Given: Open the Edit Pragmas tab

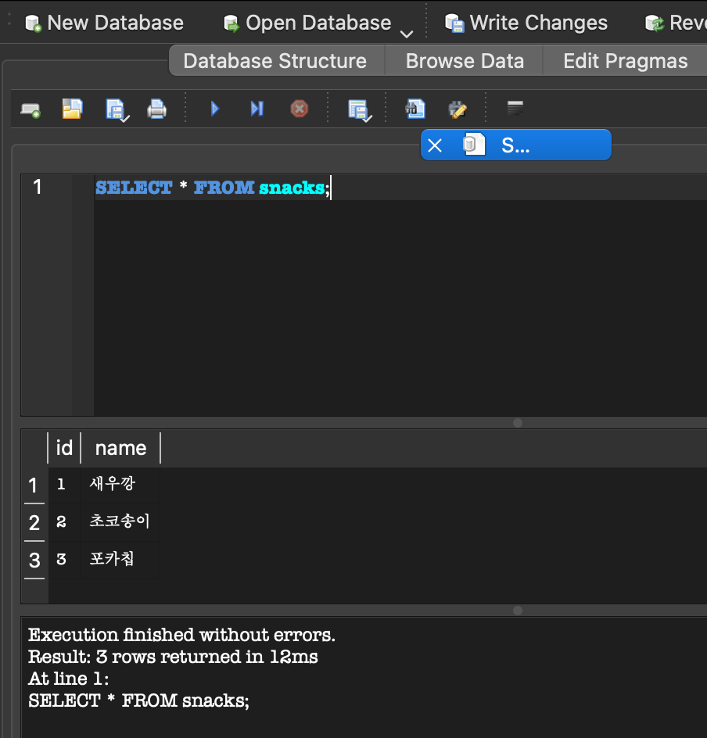Looking at the screenshot, I should [625, 61].
